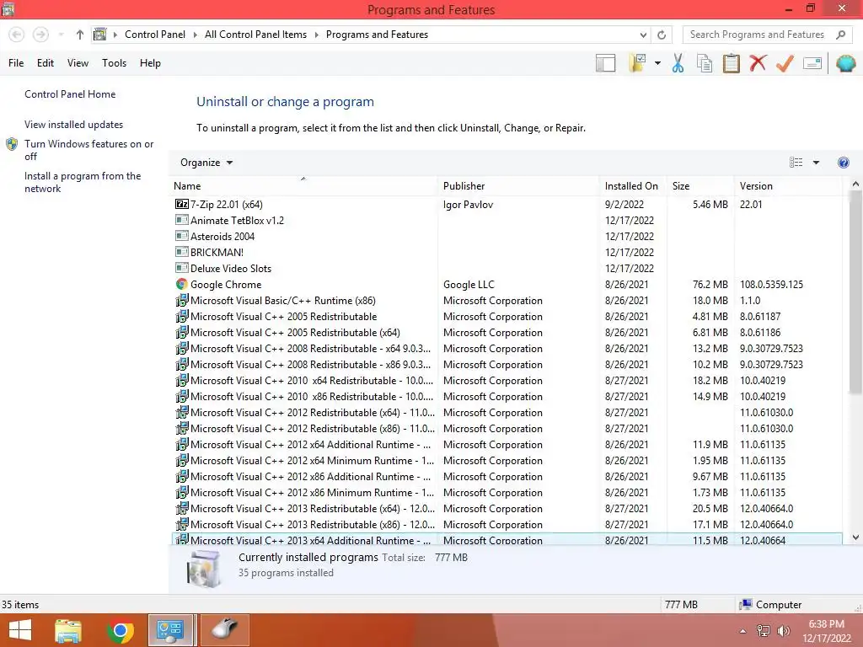Click the 7-Zip program icon
The image size is (863, 647).
pos(182,204)
